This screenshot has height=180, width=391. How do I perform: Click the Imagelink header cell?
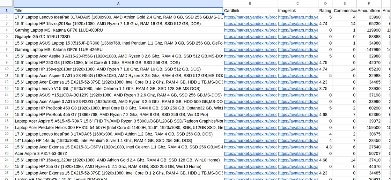tap(298, 11)
